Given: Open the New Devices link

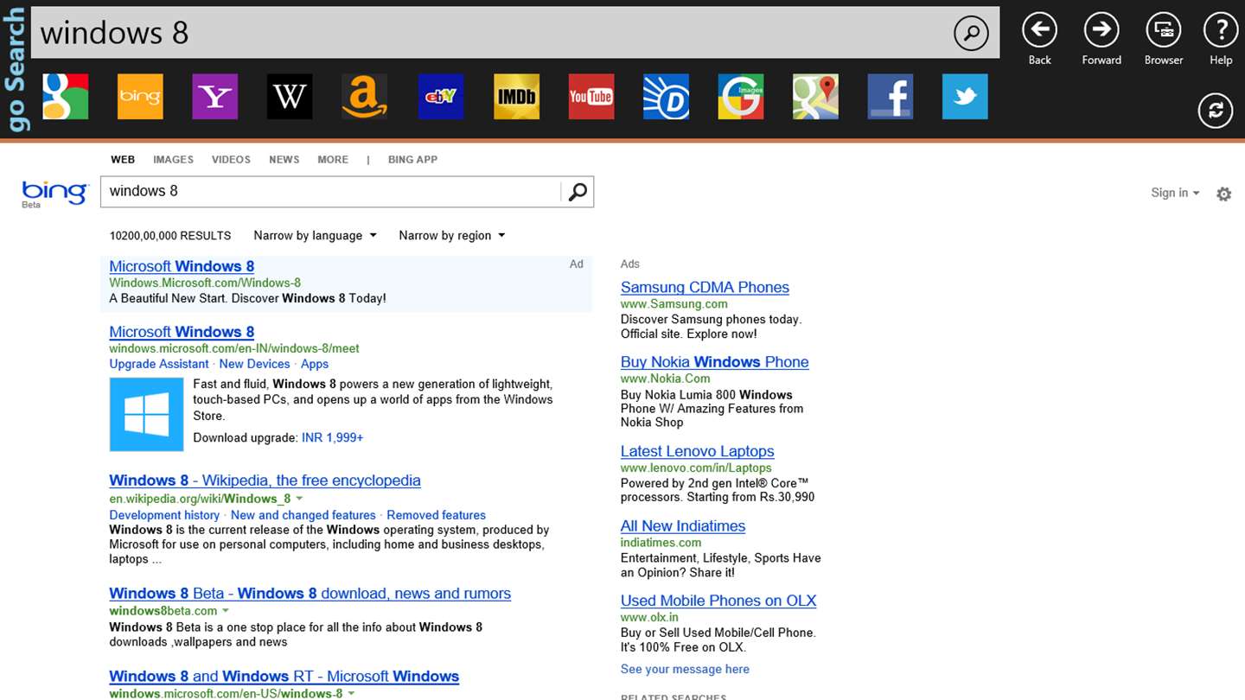Looking at the screenshot, I should [x=254, y=364].
